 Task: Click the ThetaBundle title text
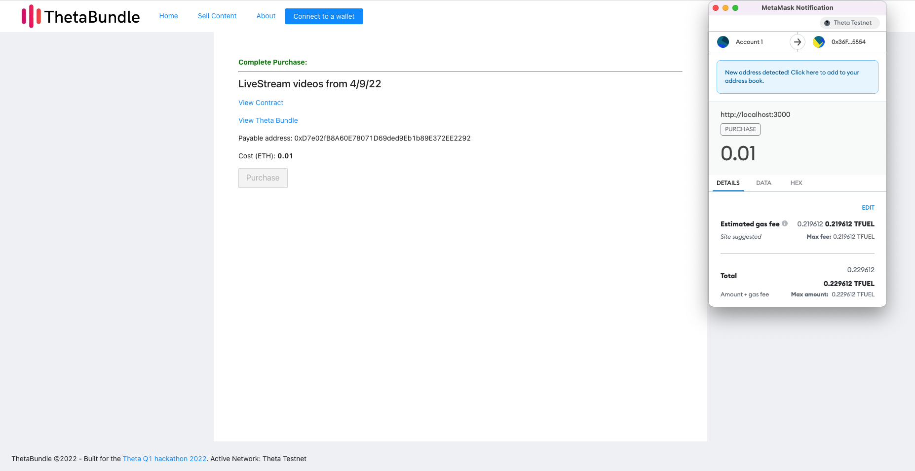tap(92, 17)
